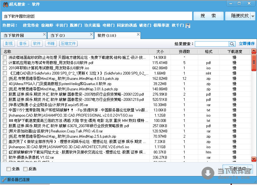The width and height of the screenshot is (257, 185).
Task: Check the box for ASHAMPOO.3D.CAD.ARCHITECTURE iso row
Action: pos(5,147)
